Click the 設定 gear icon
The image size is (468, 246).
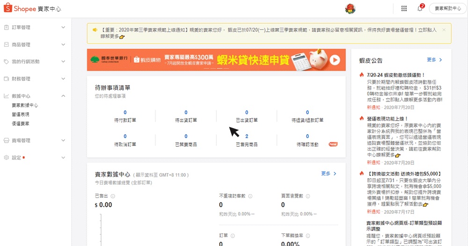6,158
